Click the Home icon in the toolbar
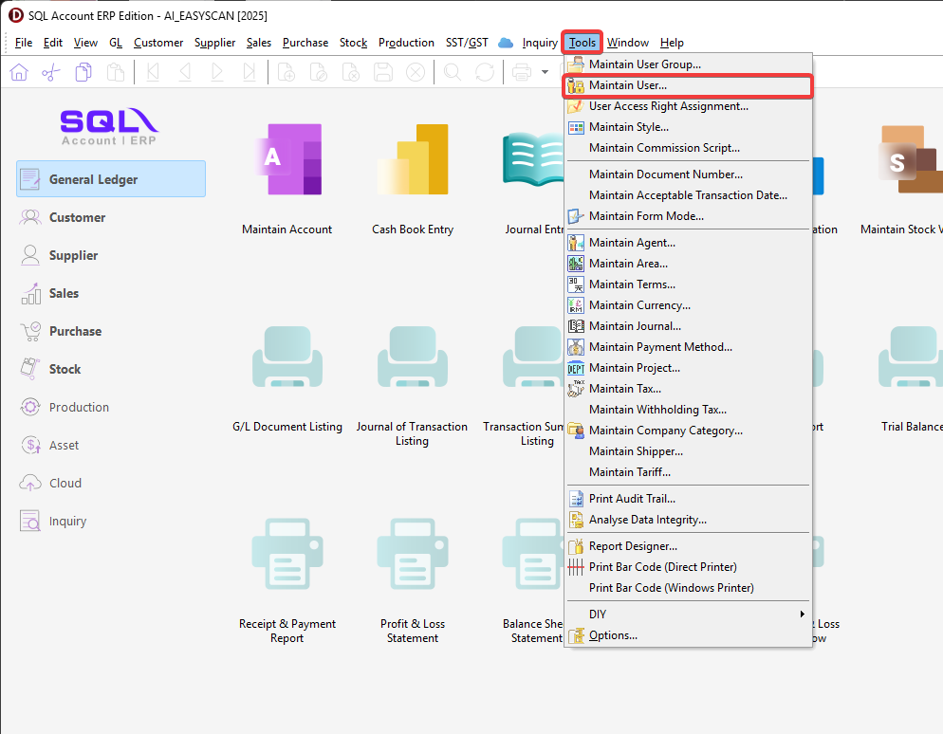Image resolution: width=943 pixels, height=734 pixels. [19, 72]
